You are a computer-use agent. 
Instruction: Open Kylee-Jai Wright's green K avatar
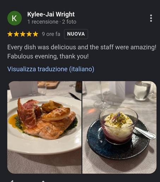click(x=14, y=18)
